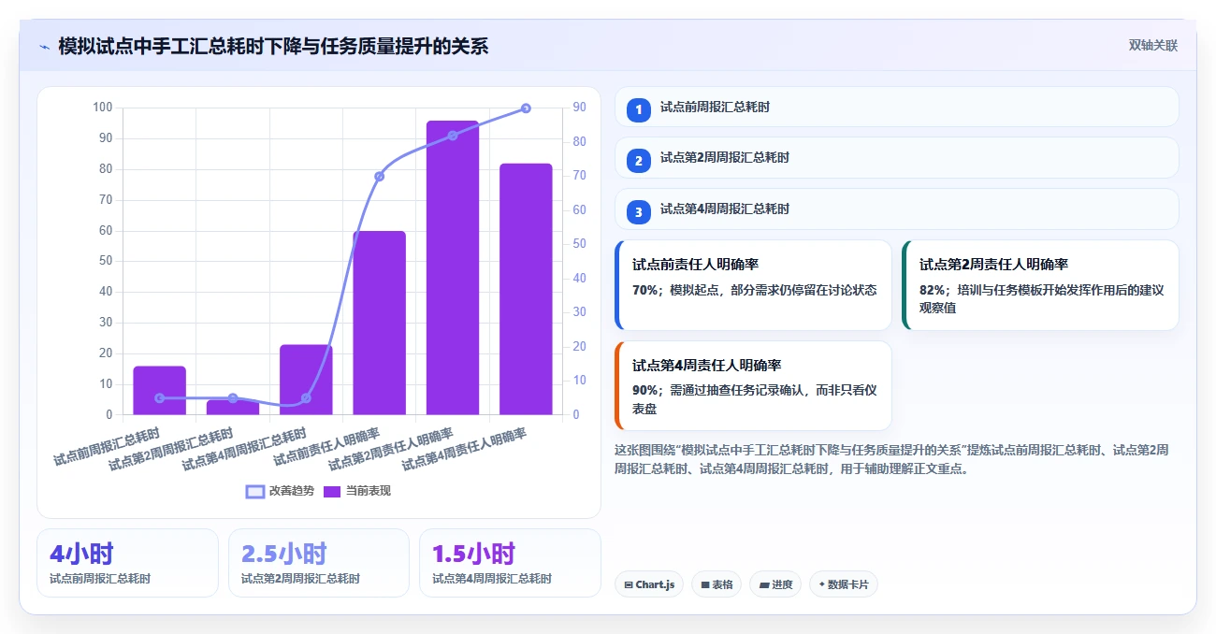Click the 1.5小时 stat card
1216x634 pixels.
pos(510,563)
